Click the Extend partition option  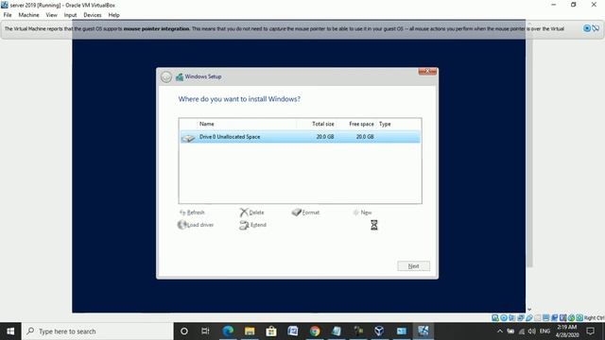click(252, 225)
